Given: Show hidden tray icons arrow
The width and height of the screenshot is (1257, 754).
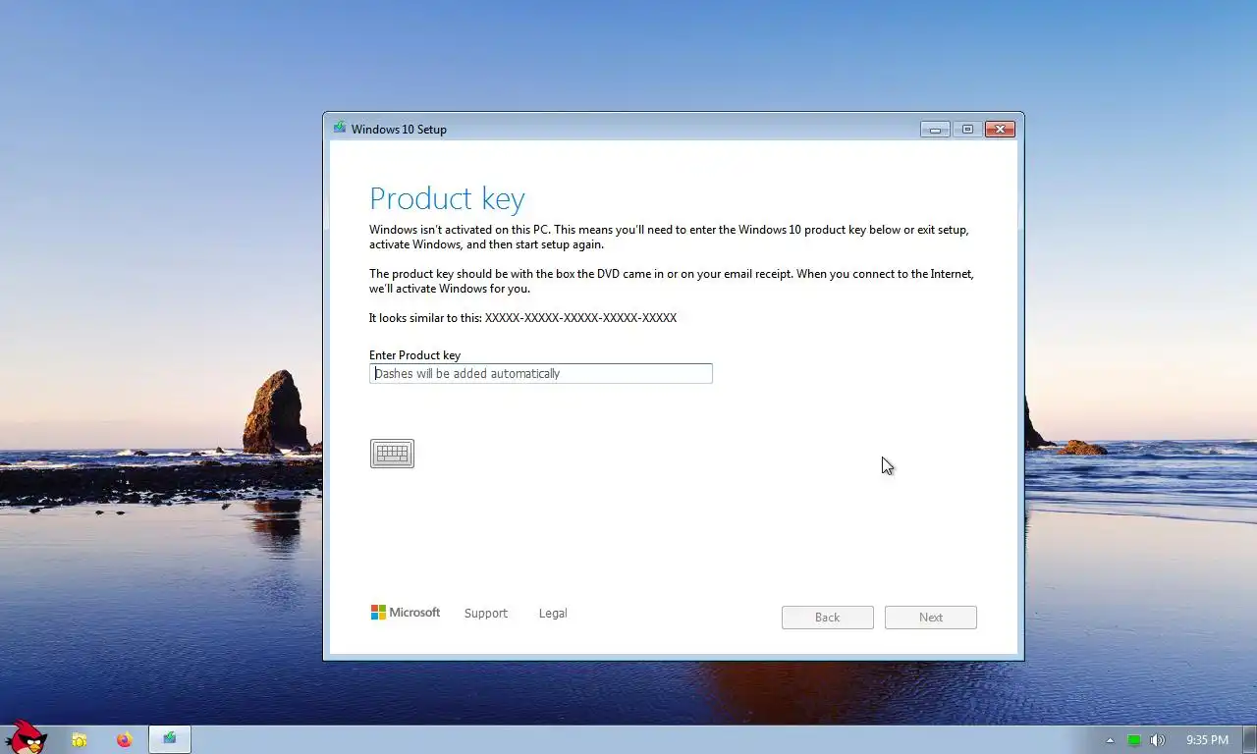Looking at the screenshot, I should (1110, 740).
